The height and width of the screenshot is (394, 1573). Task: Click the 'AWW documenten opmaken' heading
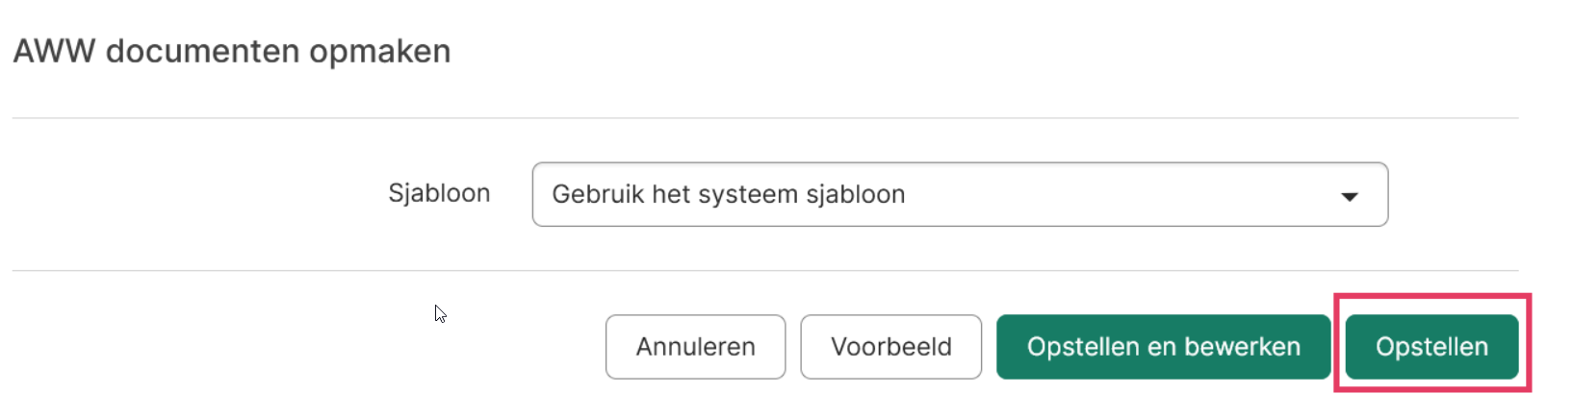232,51
